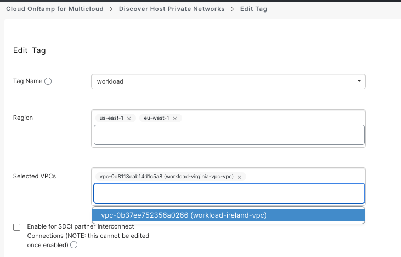This screenshot has width=401, height=257.
Task: Click the info icon after 'once enabled'
Action: [x=74, y=245]
